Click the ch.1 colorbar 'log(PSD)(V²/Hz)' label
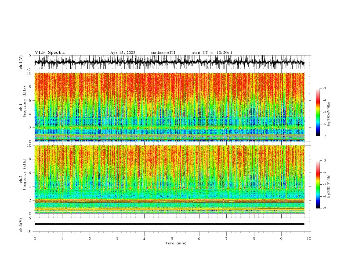The height and width of the screenshot is (268, 348). click(x=329, y=114)
